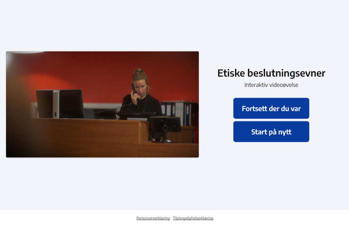Click the 'Fortsett der du var' button

point(271,108)
